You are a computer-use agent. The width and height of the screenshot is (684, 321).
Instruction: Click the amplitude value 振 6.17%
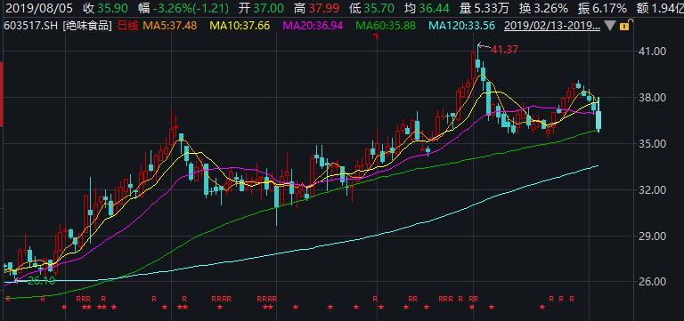coord(603,8)
